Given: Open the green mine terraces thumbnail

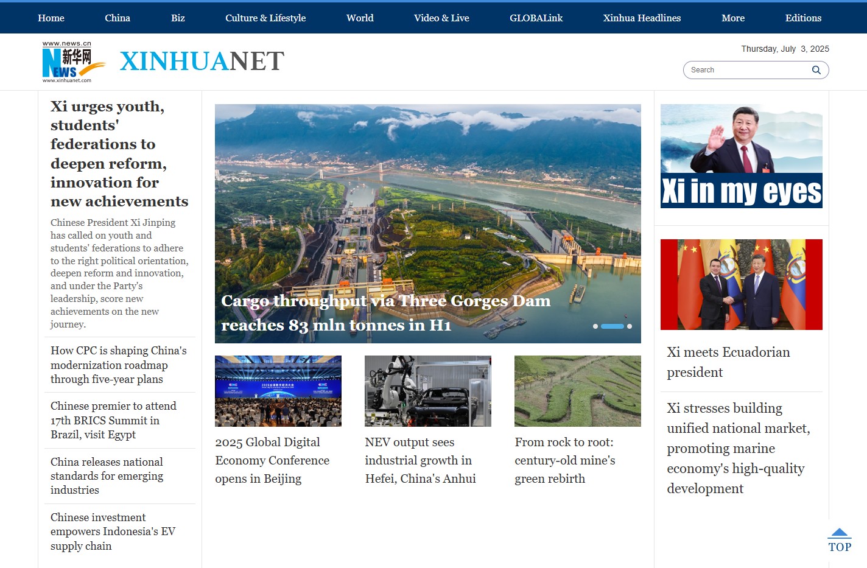Looking at the screenshot, I should 578,391.
